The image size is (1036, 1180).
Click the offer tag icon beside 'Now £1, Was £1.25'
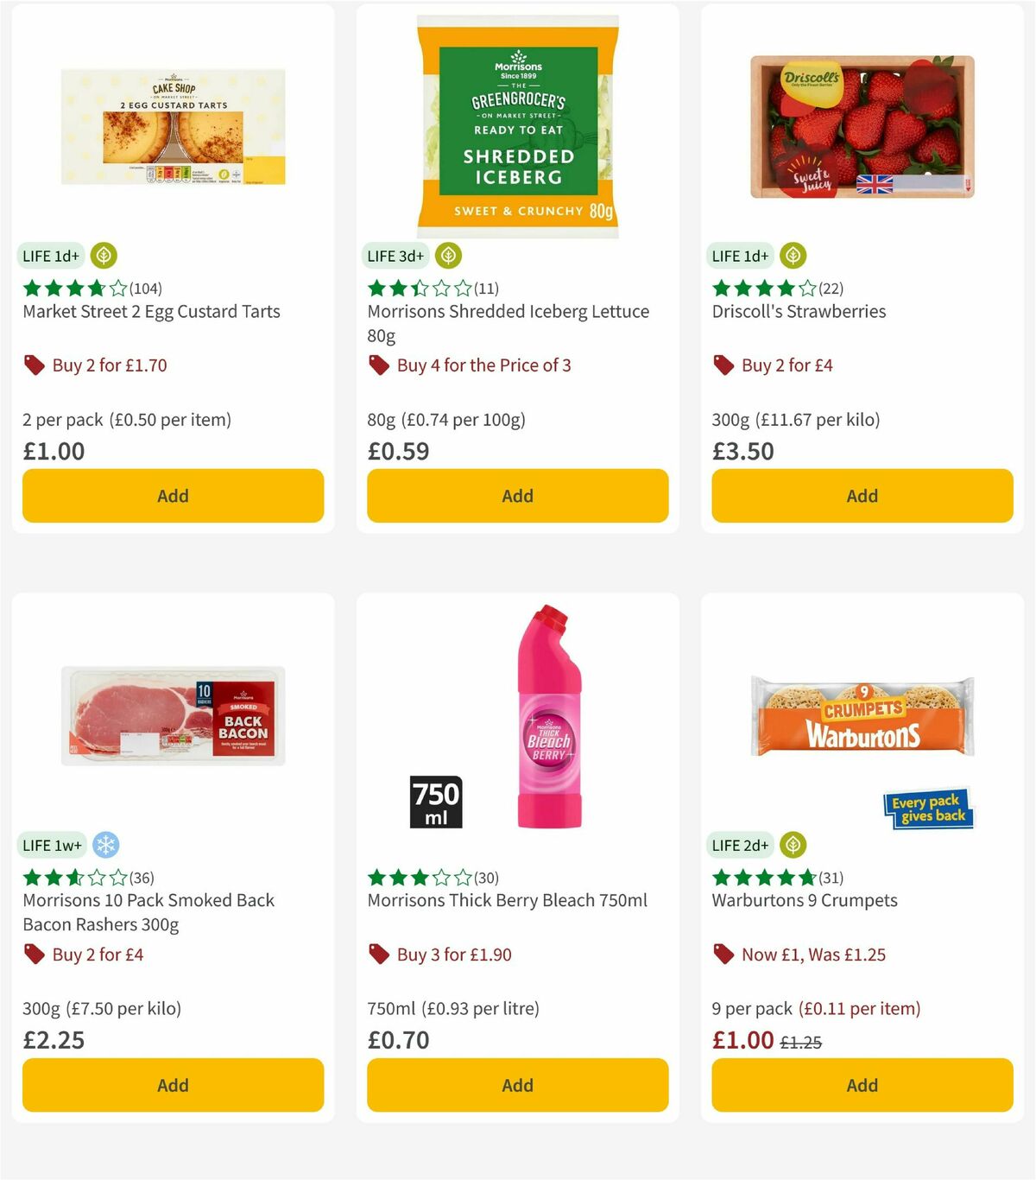coord(723,954)
